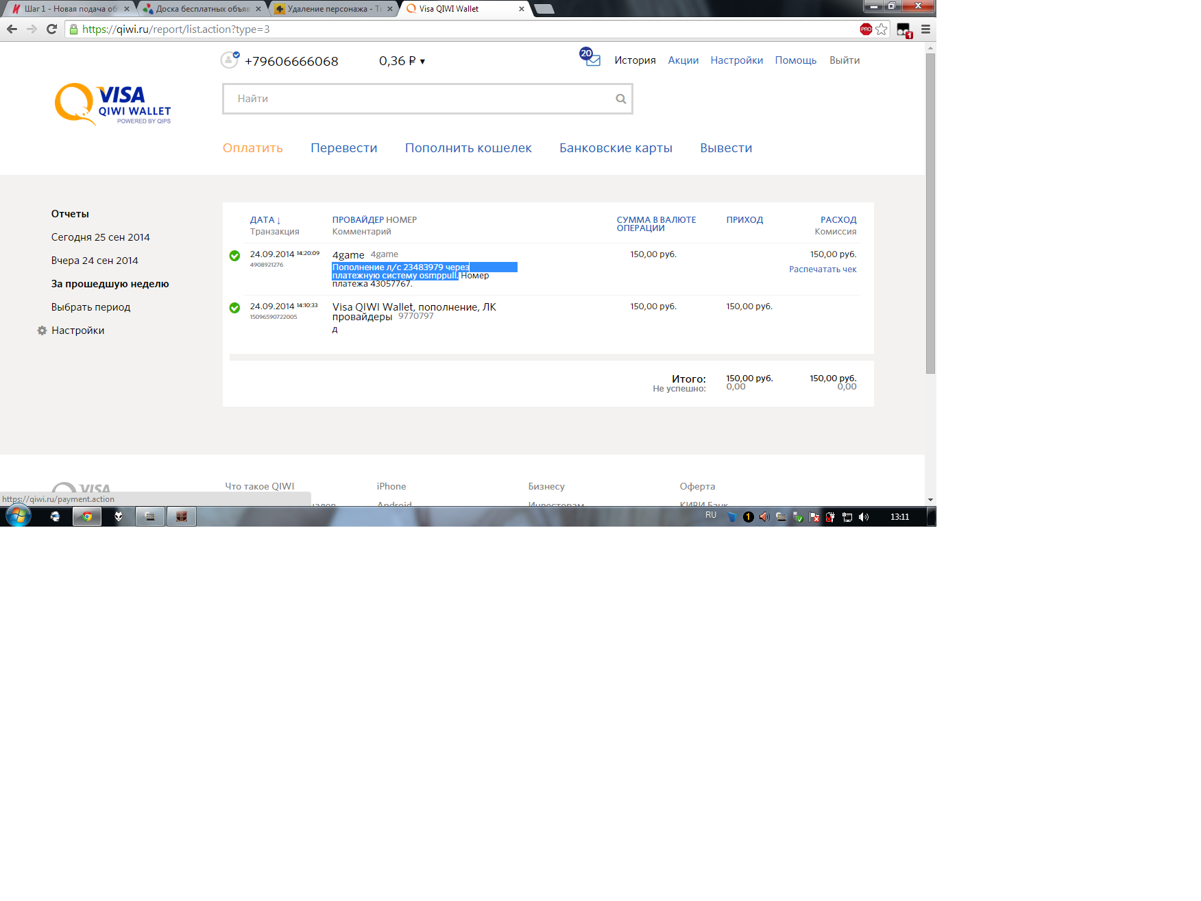Open the Перевести menu item
Screen dimensions: 1201x901
click(x=344, y=148)
